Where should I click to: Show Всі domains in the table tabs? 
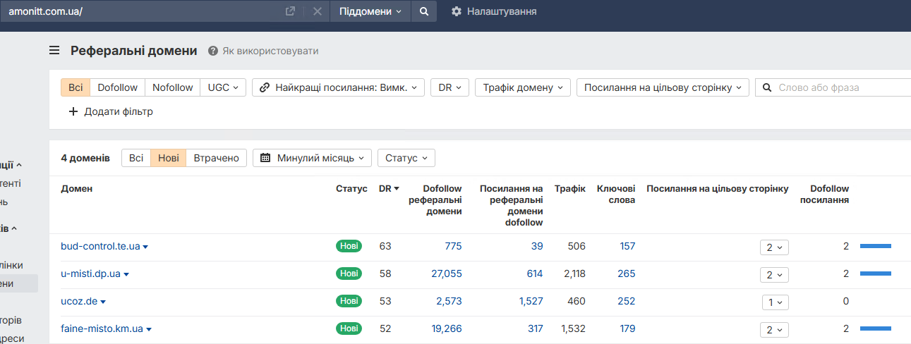pos(136,158)
